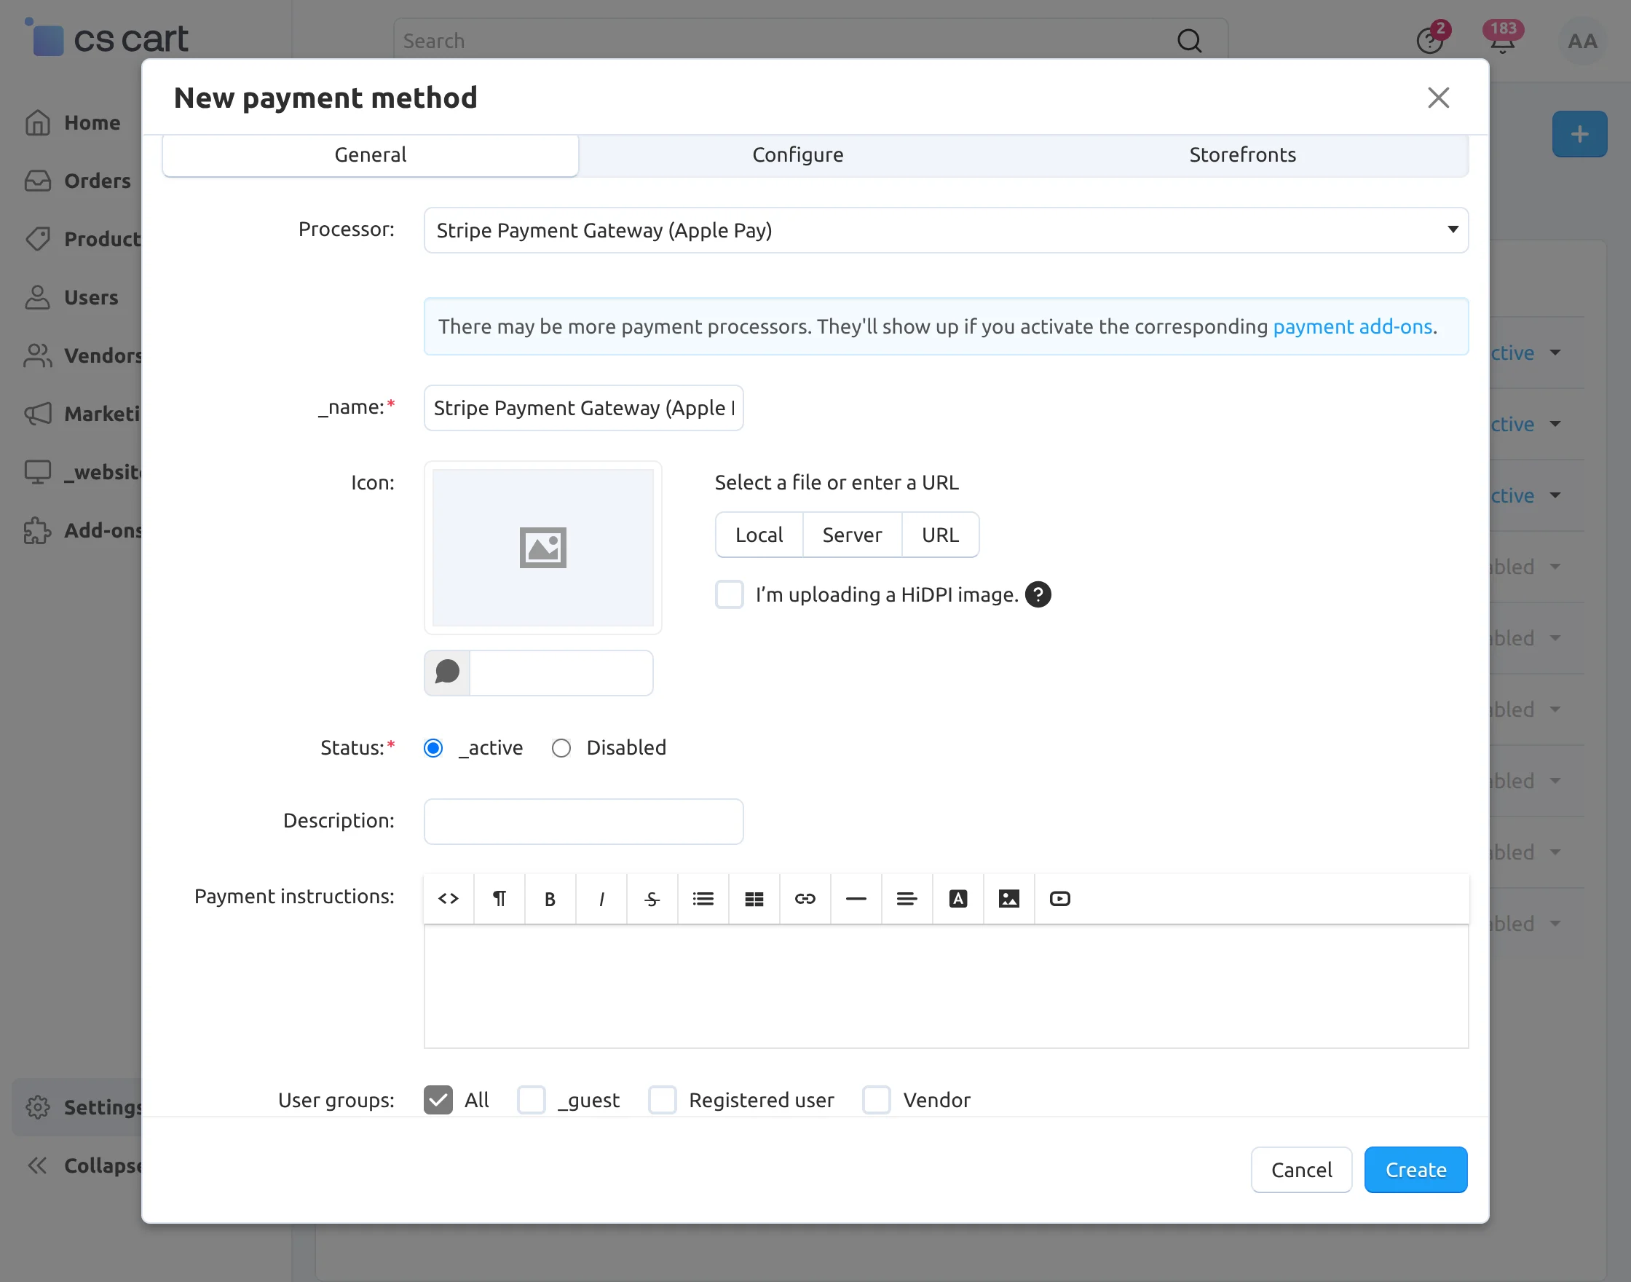This screenshot has width=1631, height=1282.
Task: Open the notifications bell with 183 badge
Action: coord(1502,39)
